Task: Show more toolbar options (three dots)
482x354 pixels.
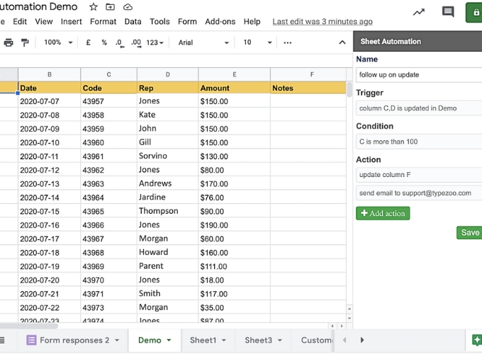Action: 288,42
